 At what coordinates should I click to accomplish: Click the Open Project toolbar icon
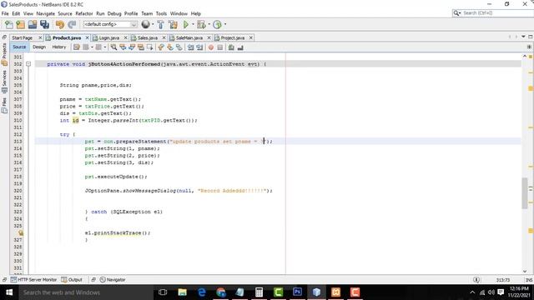[33, 24]
